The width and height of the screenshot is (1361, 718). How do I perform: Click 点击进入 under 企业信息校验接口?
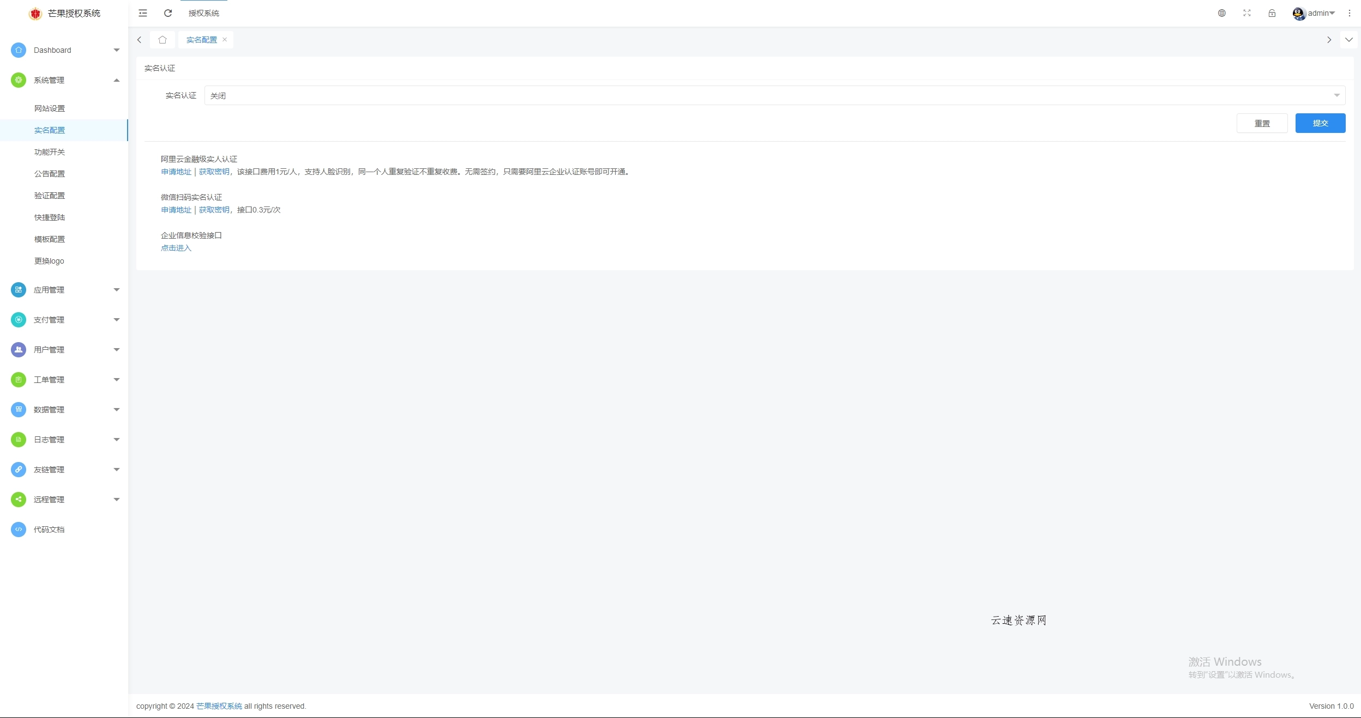coord(176,248)
